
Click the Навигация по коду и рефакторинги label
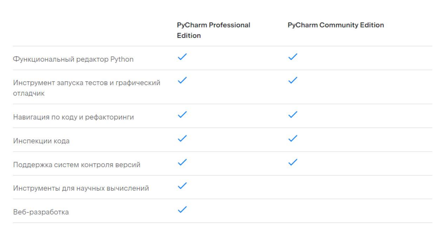click(73, 117)
